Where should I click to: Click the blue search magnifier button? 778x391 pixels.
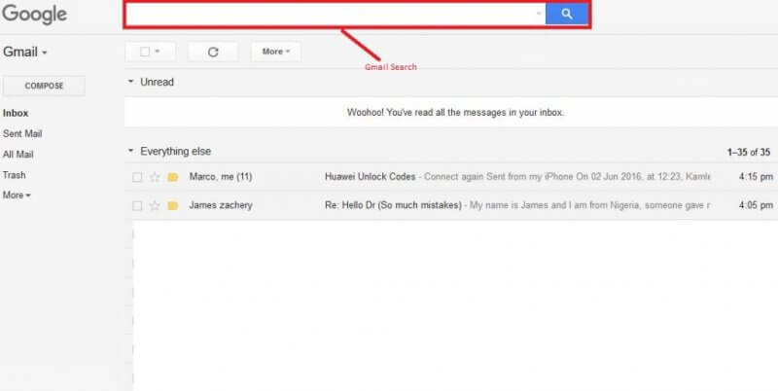[x=567, y=14]
